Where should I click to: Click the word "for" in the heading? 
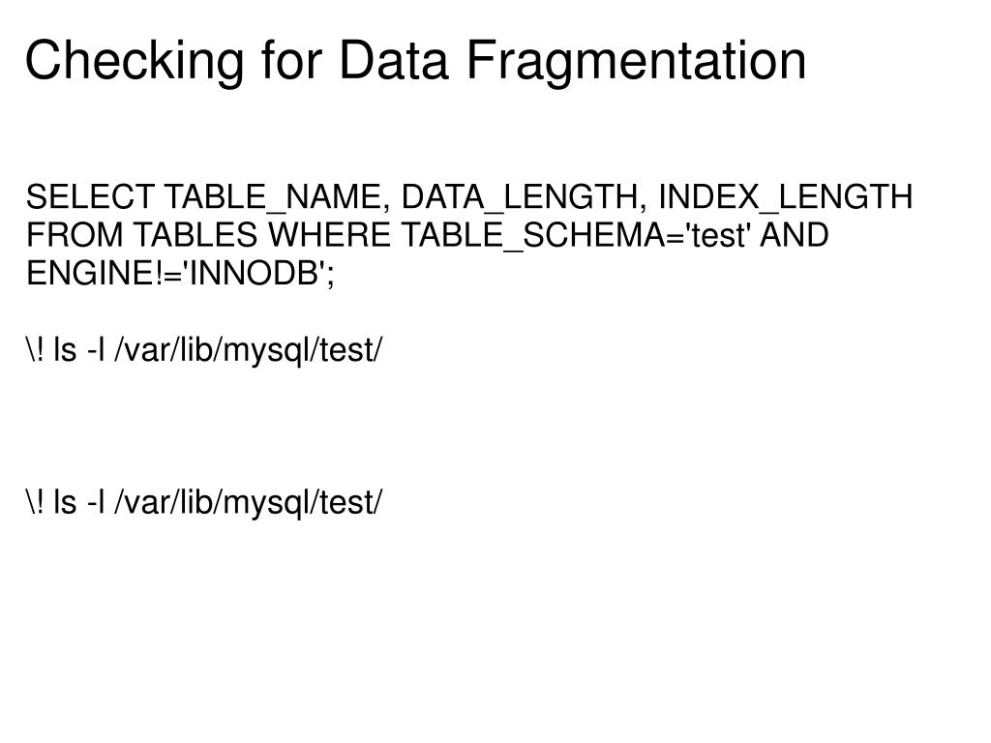tap(292, 61)
